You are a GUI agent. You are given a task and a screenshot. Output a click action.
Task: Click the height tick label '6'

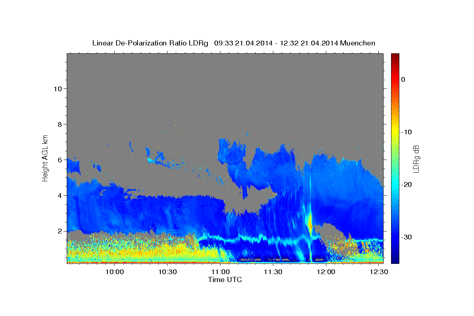[x=60, y=160]
